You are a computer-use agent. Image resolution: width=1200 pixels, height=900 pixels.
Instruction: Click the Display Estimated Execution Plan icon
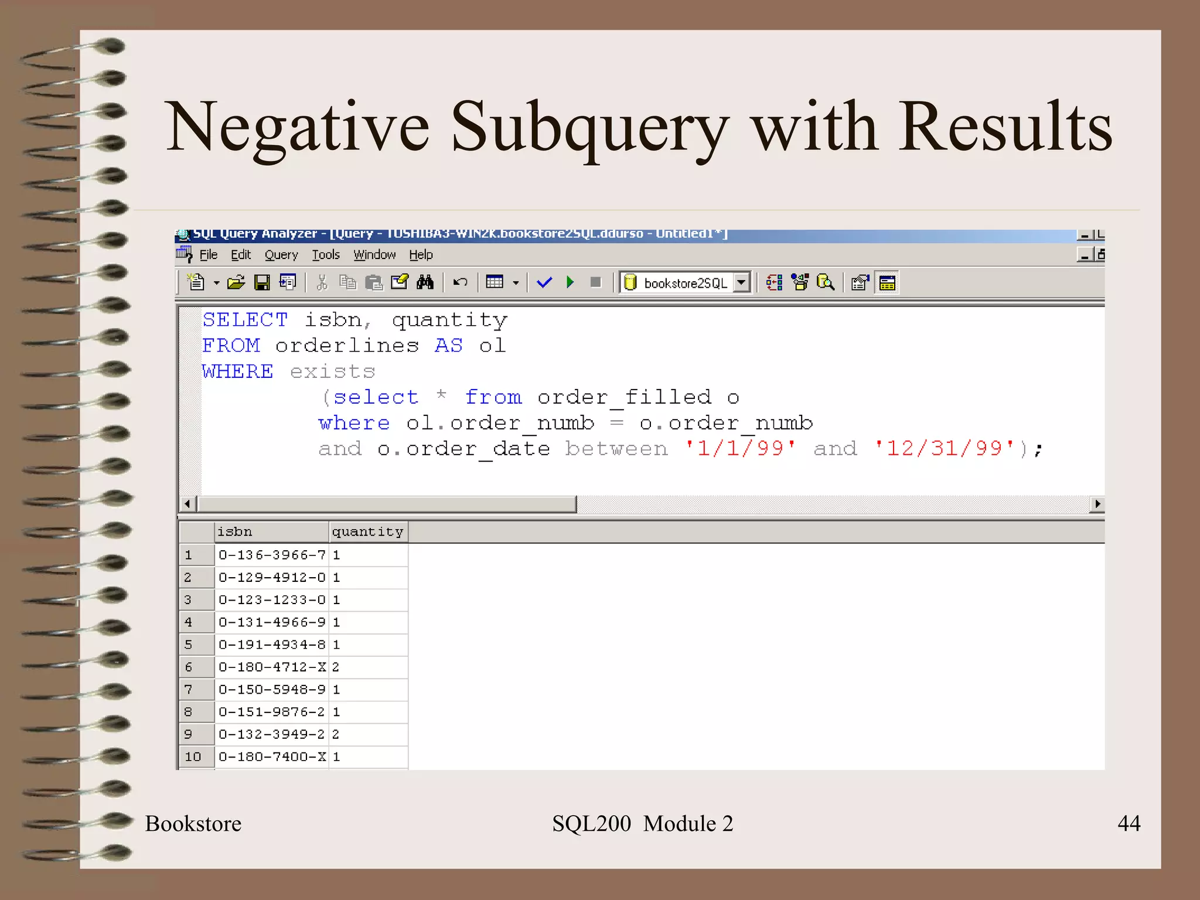click(775, 282)
